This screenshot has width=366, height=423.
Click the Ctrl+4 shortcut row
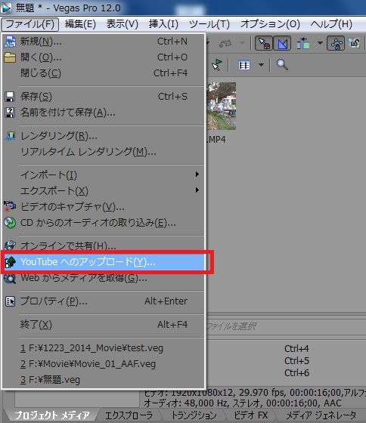point(296,349)
